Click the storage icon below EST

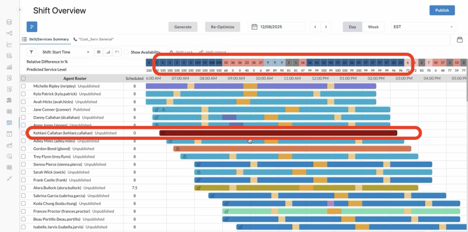(460, 40)
